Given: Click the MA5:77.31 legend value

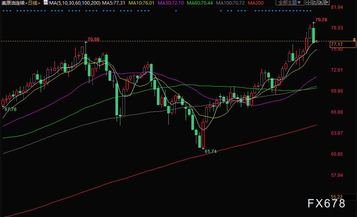Looking at the screenshot, I should pyautogui.click(x=113, y=3).
